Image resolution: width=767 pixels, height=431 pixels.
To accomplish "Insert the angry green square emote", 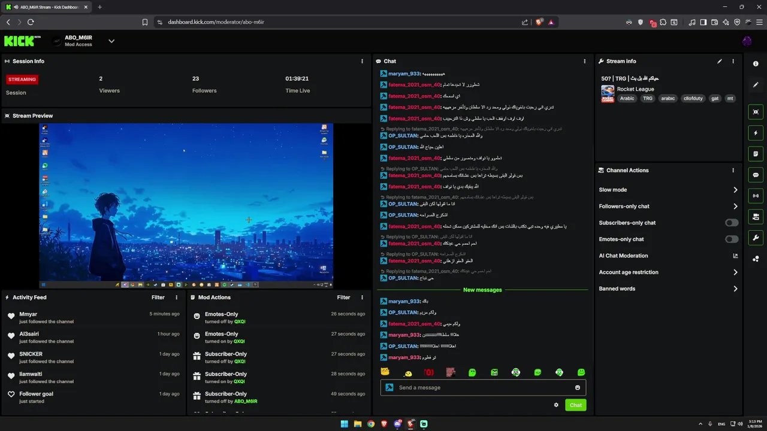I will (x=494, y=372).
